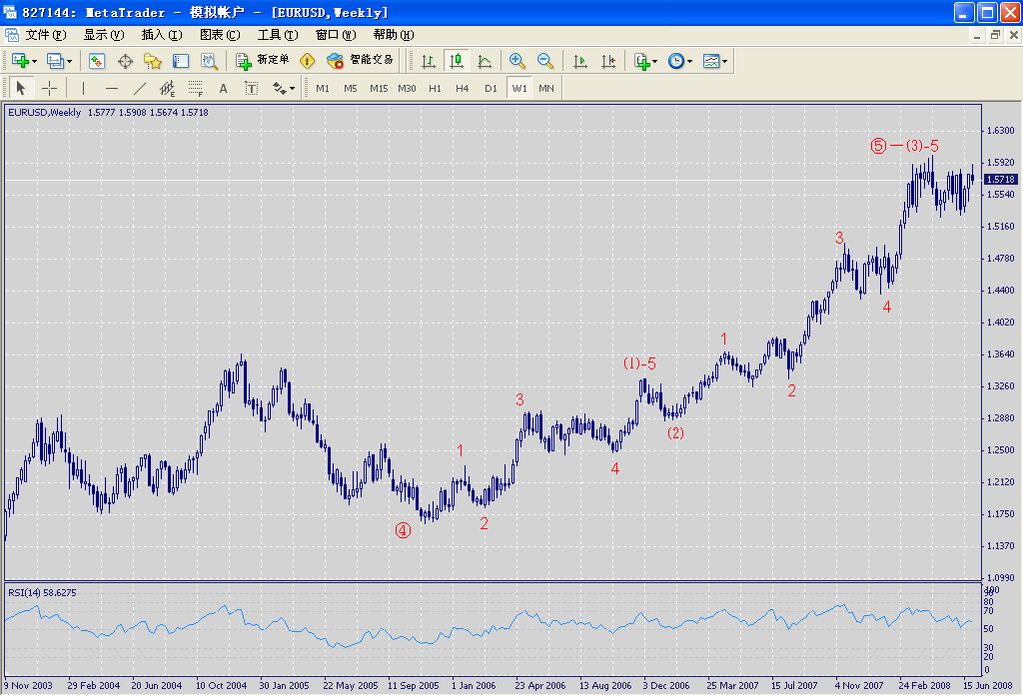Open the 插入 (Insert) menu
The height and width of the screenshot is (695, 1023).
[x=162, y=35]
